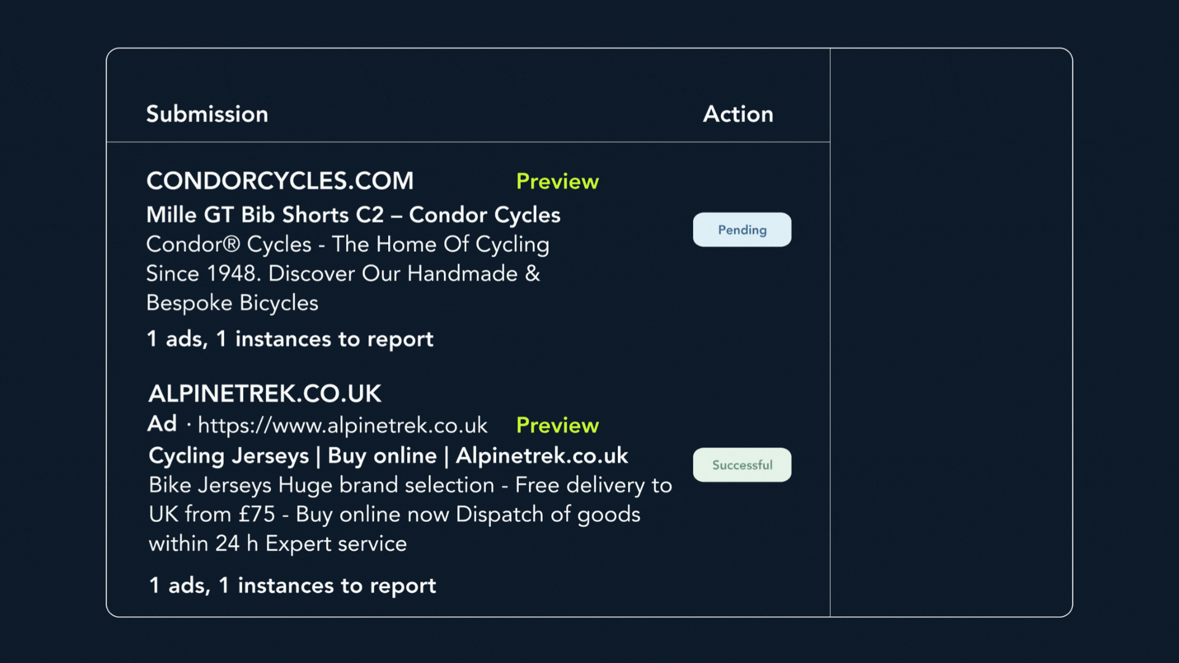Select the Condor Cycles table row
Image resolution: width=1179 pixels, height=663 pixels.
[430, 258]
